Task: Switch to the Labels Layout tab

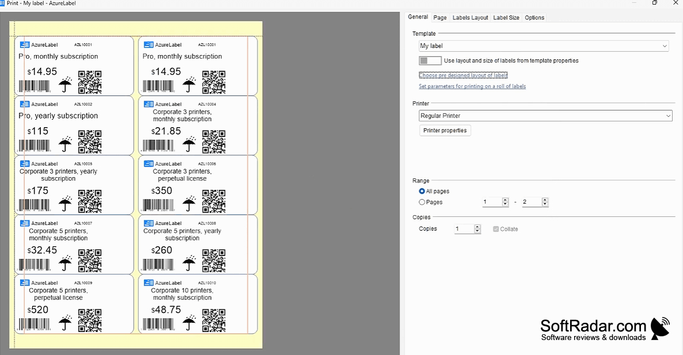Action: coord(470,17)
